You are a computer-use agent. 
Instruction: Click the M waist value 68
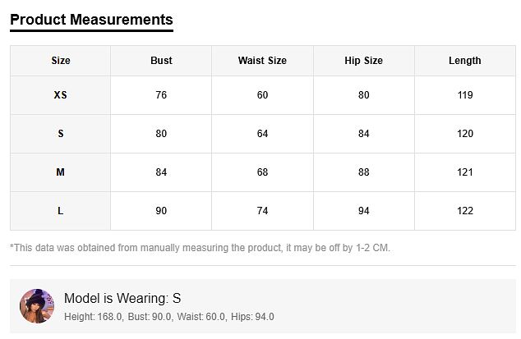tap(262, 172)
